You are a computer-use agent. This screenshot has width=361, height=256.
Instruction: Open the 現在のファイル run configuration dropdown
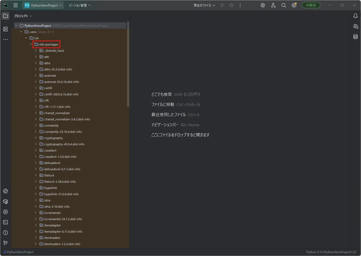coord(204,5)
